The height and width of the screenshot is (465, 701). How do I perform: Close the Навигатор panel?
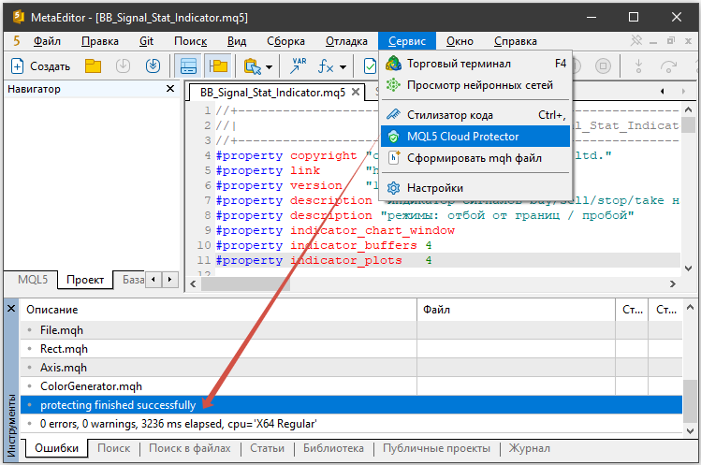click(x=170, y=89)
